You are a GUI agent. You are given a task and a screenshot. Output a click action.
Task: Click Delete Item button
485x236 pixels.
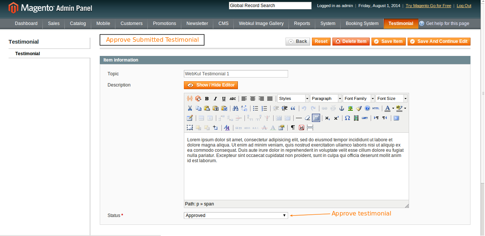coord(351,41)
